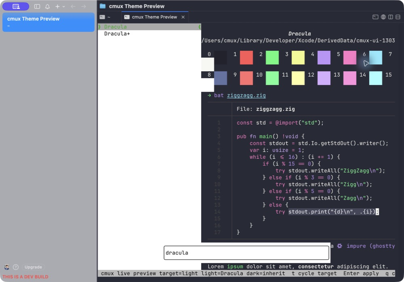Click dark=inherit status text
The image size is (404, 282).
[266, 273]
